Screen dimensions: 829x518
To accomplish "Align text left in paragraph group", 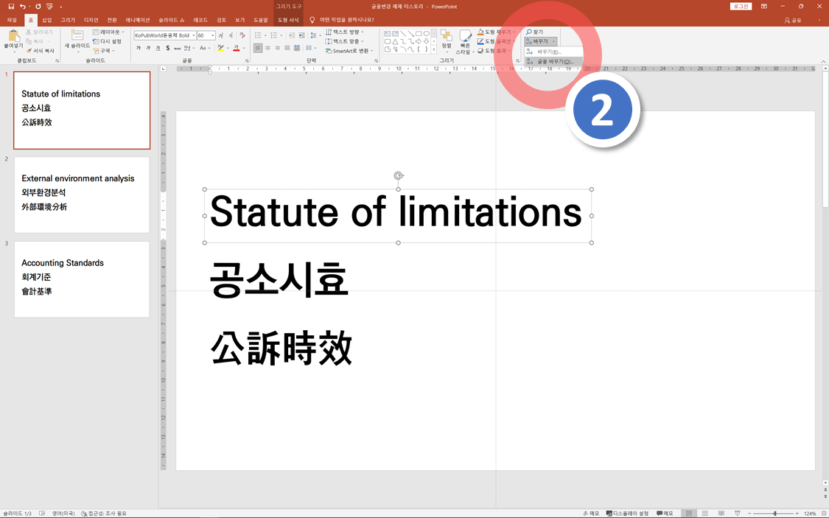I will 257,48.
